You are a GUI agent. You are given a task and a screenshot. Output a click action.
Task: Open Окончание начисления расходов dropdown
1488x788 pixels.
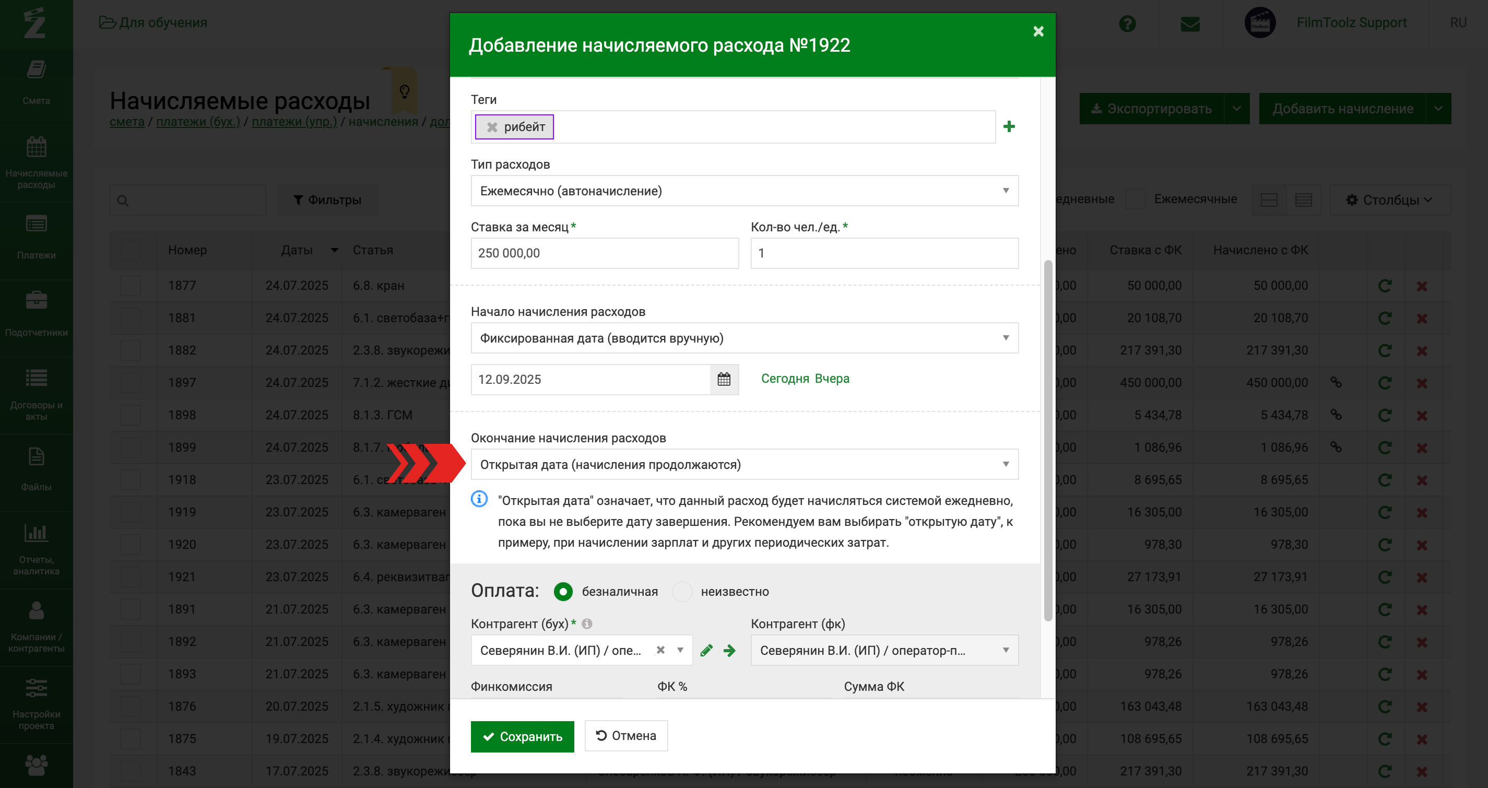(x=744, y=464)
